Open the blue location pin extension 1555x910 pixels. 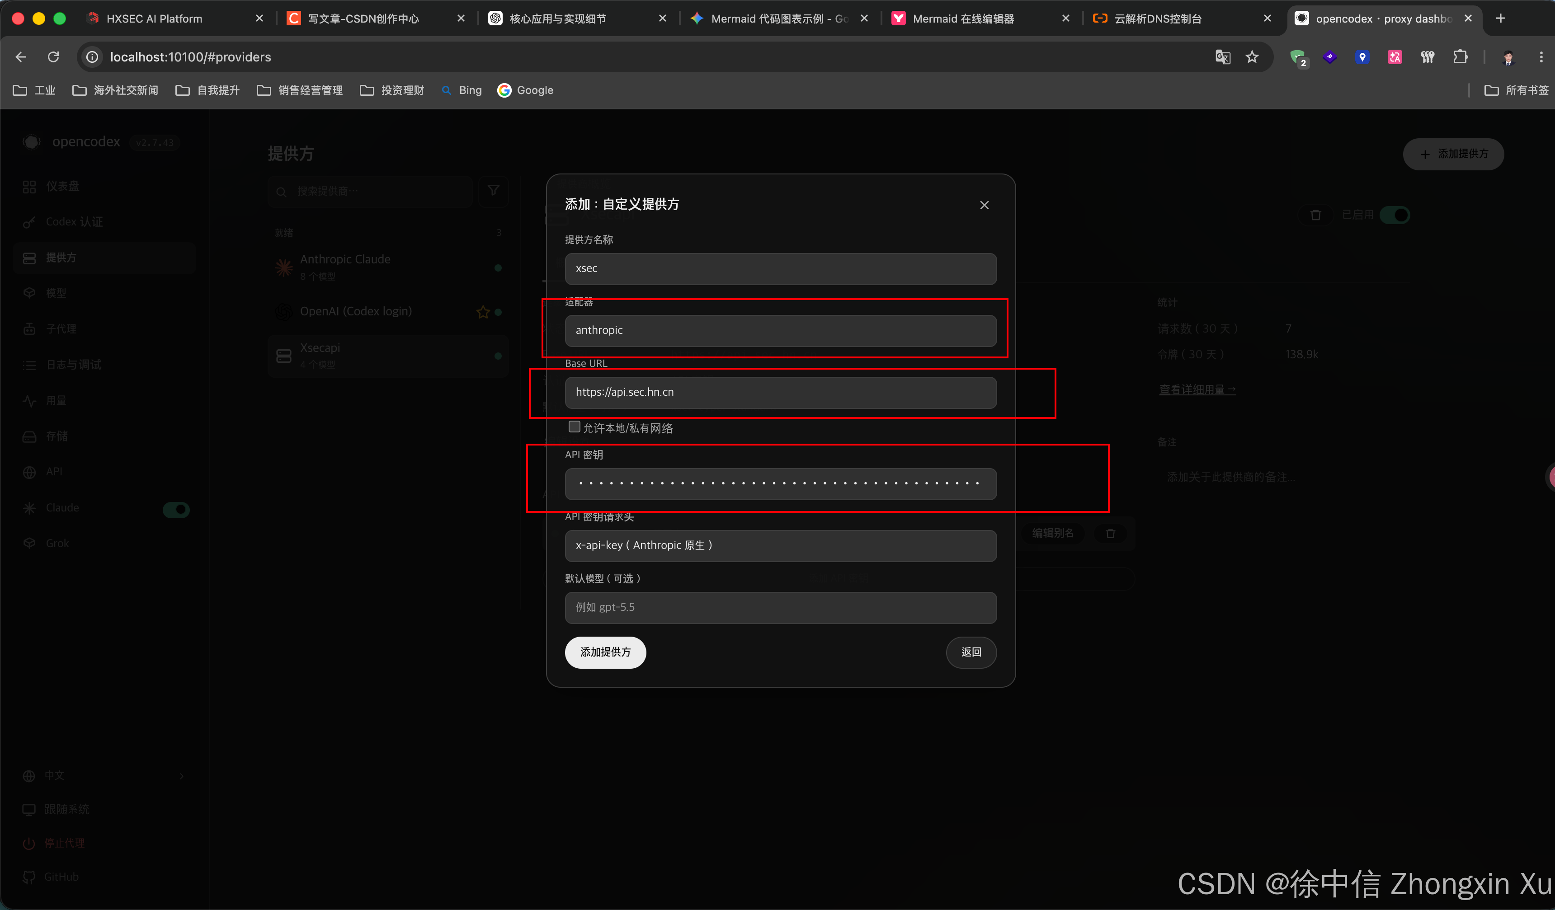(1362, 57)
